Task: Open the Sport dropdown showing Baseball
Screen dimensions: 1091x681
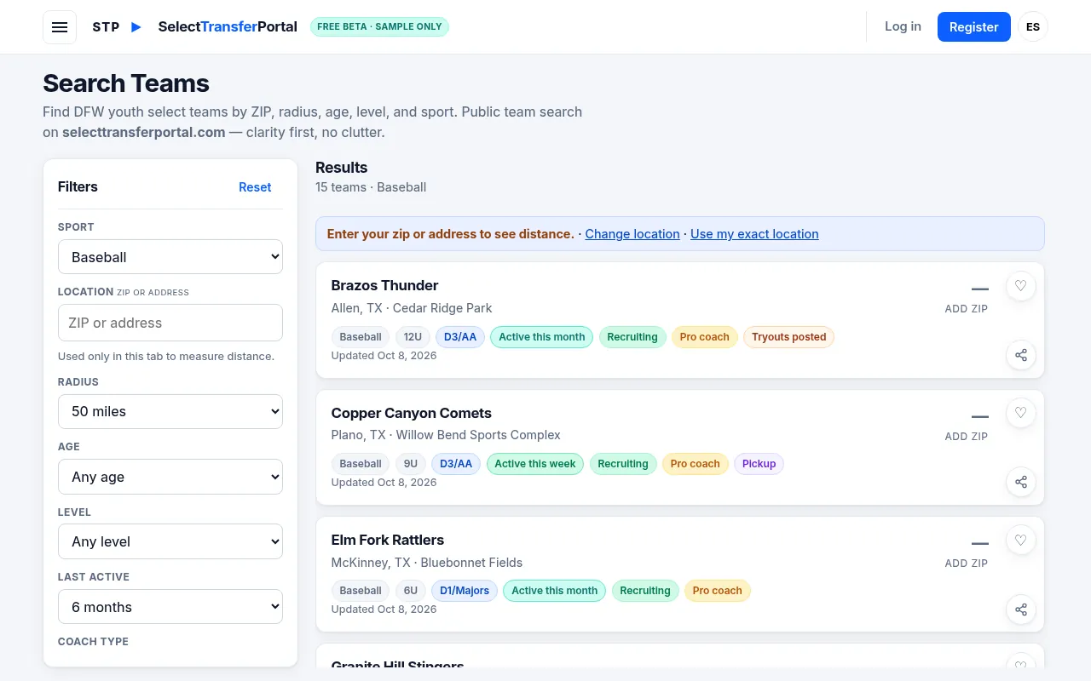Action: (x=170, y=257)
